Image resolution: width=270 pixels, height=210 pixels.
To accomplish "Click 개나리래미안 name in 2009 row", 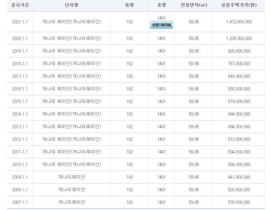I will [72, 177].
